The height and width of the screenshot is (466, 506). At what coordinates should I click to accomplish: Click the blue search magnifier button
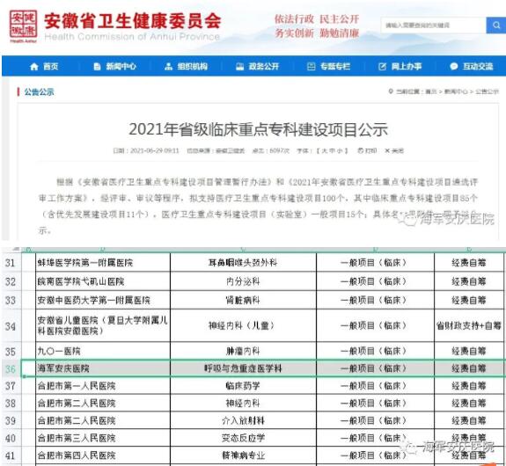(x=496, y=25)
